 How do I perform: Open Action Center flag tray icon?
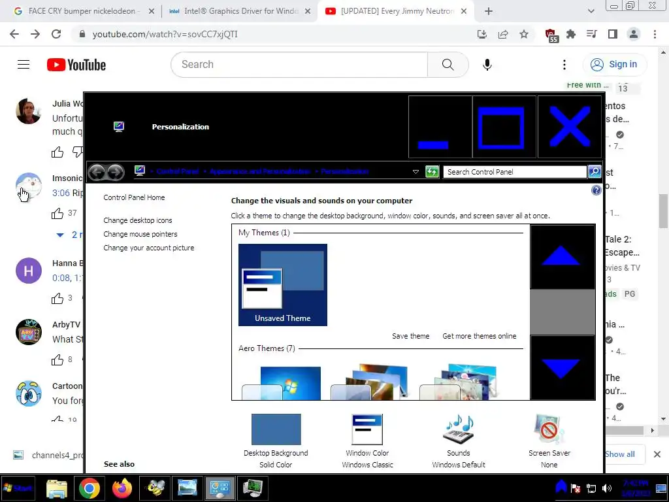[x=575, y=488]
